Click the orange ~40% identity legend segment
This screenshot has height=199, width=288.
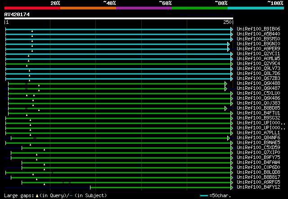88,8
